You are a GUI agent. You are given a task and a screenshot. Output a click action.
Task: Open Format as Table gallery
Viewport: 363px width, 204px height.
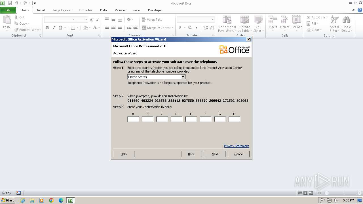click(244, 24)
